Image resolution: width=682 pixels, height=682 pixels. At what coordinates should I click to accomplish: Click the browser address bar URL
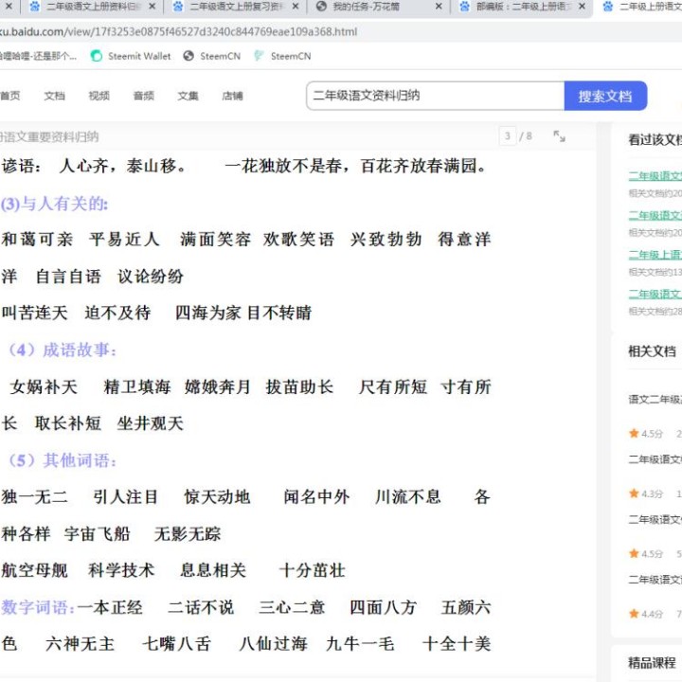click(x=180, y=31)
